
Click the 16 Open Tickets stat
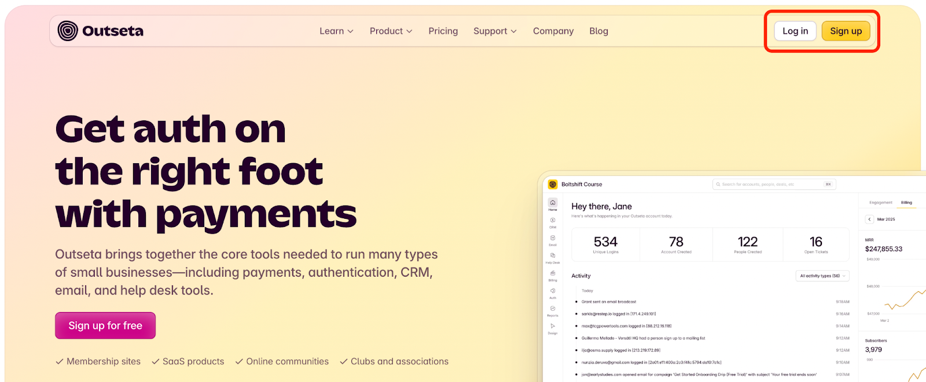click(816, 244)
